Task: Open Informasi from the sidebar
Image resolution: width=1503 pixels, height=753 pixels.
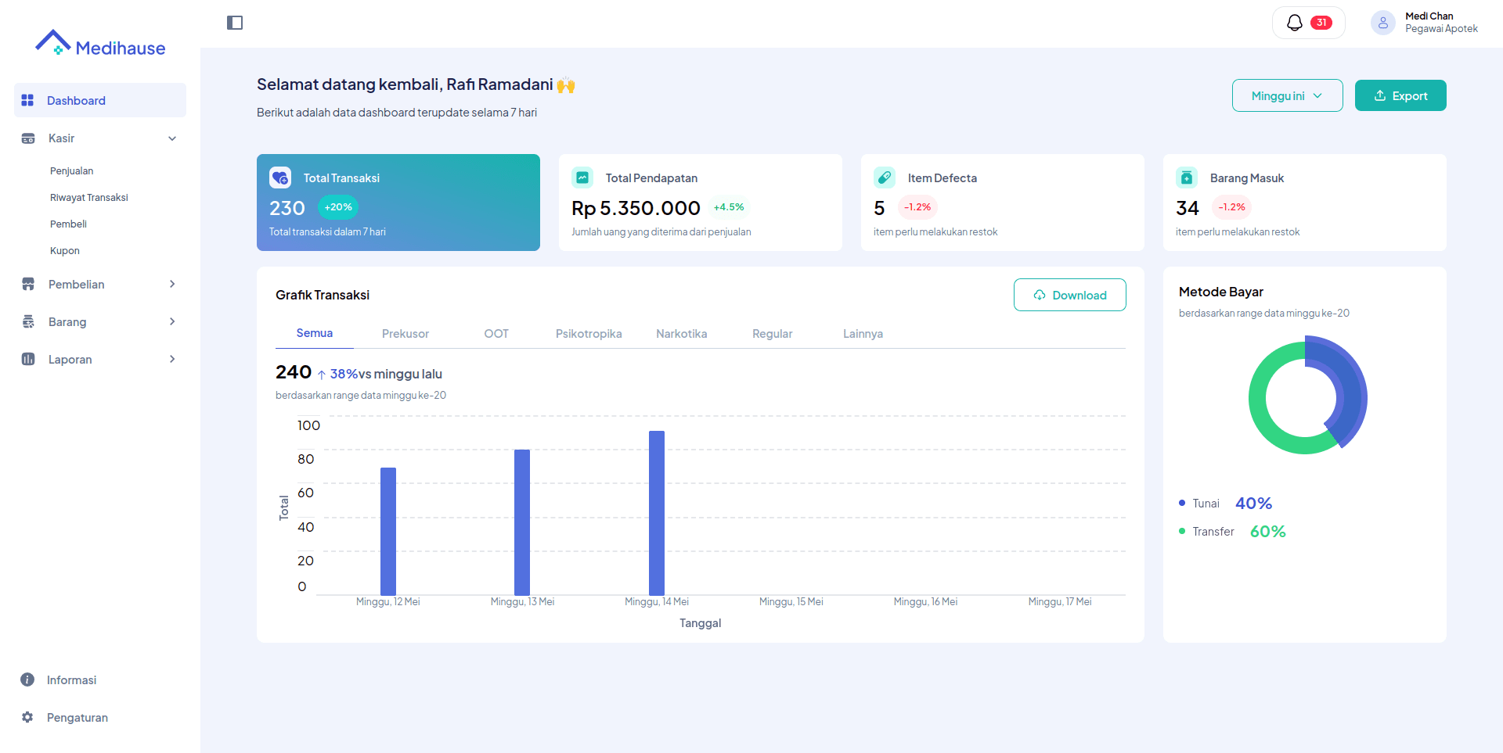Action: (x=71, y=680)
